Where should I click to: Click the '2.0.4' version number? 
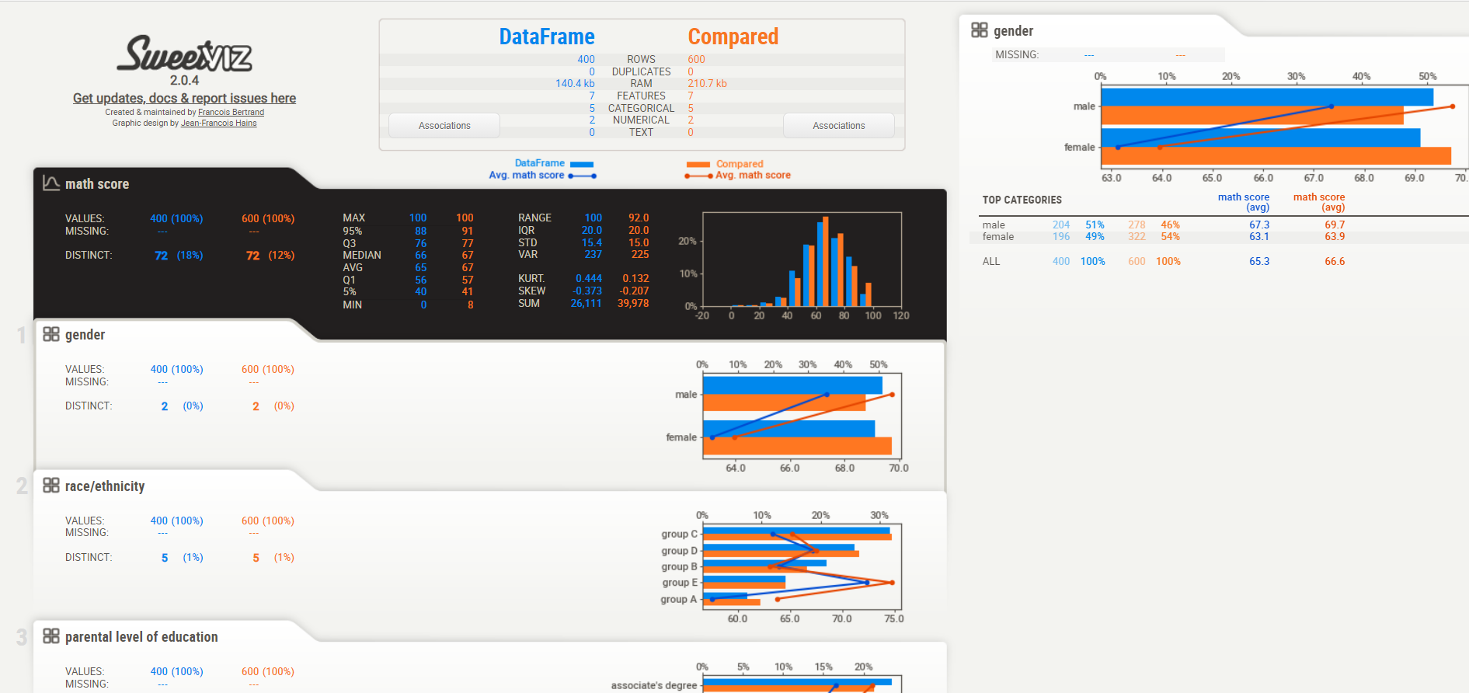(185, 80)
